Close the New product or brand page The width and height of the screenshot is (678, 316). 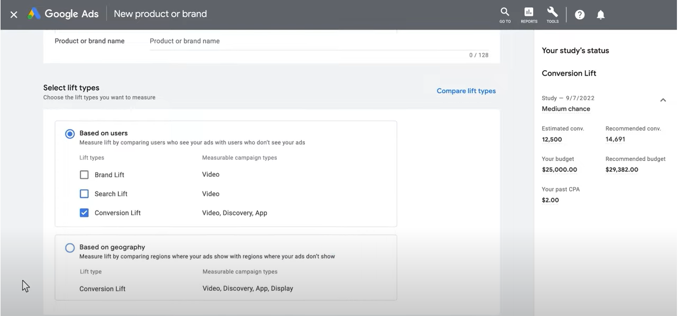[14, 15]
